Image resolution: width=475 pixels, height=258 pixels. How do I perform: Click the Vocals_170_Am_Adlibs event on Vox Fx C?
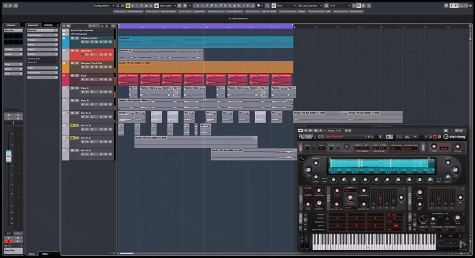(x=196, y=142)
